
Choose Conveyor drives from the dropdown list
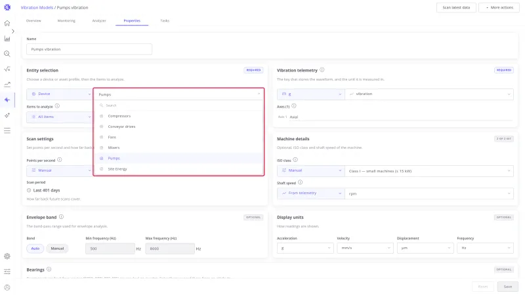(x=178, y=127)
